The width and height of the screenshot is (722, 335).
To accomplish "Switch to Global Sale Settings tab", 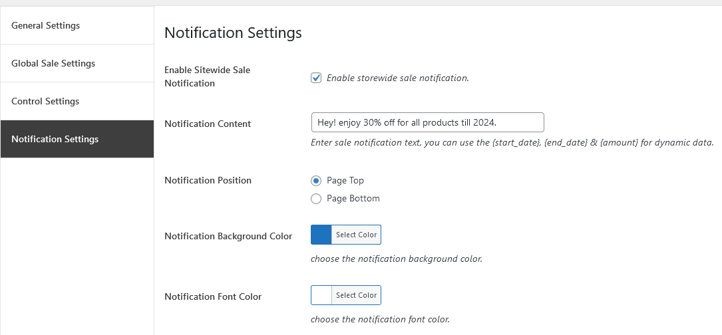I will coord(77,64).
